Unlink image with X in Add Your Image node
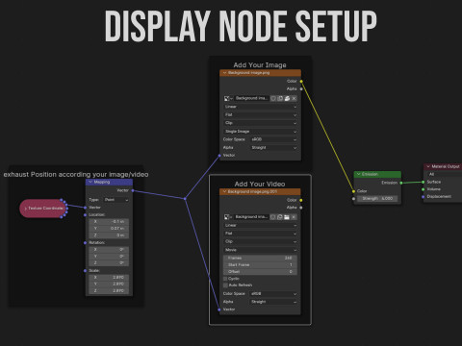This screenshot has height=346, width=462. pos(294,98)
